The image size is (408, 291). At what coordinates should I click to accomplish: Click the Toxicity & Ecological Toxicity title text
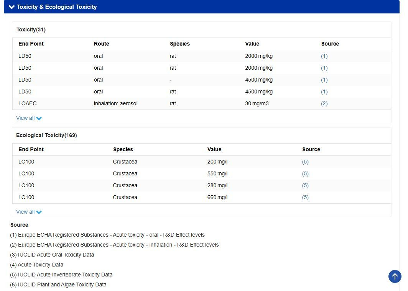[x=57, y=7]
